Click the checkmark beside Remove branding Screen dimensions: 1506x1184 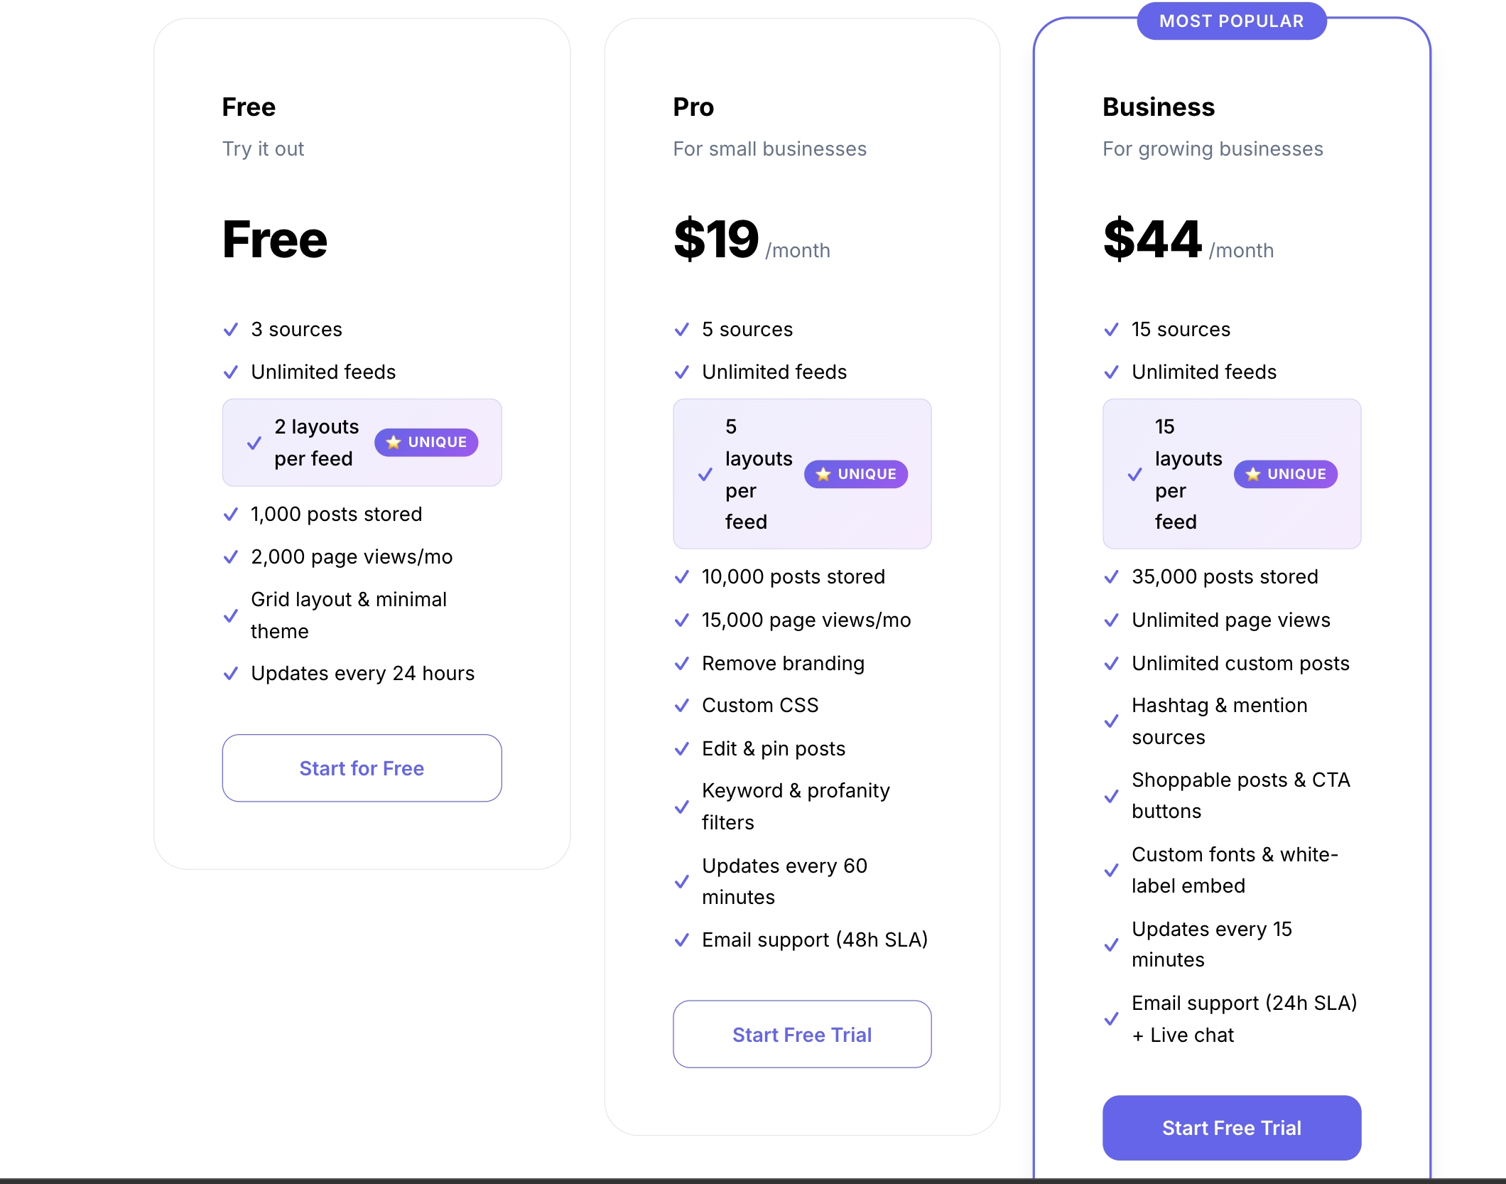682,663
